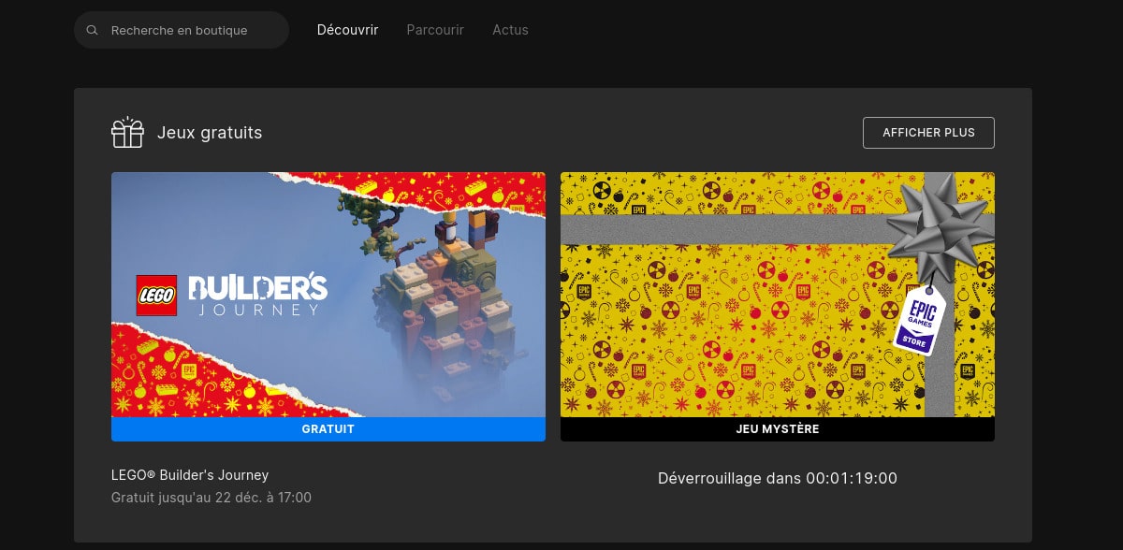The image size is (1123, 550).
Task: Open the LEGO® Builder's Journey title link
Action: pos(189,475)
